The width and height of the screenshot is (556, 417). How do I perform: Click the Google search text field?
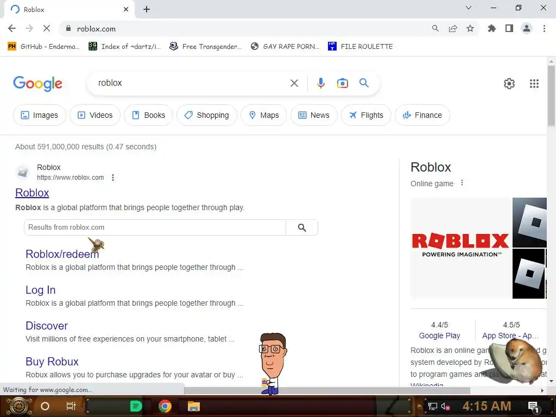(x=192, y=83)
